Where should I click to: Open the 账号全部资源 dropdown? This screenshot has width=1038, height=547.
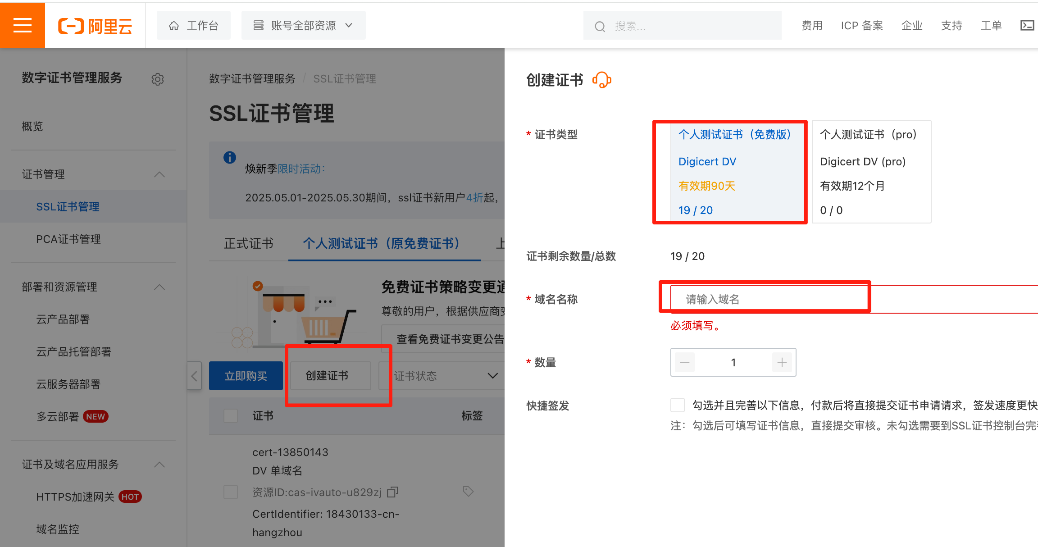303,26
